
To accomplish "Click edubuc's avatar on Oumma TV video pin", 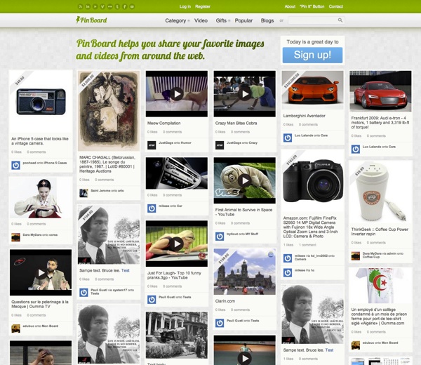I will pyautogui.click(x=15, y=328).
